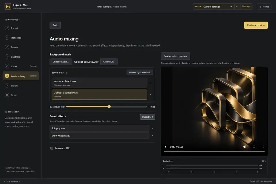Remove Upbeat acoustic.wav from saved music

150,94
